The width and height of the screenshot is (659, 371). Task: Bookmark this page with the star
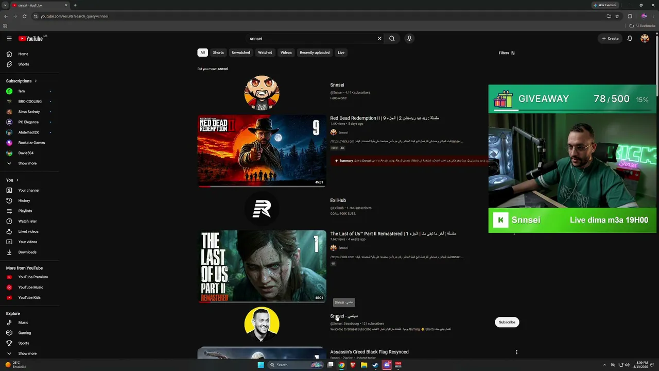point(617,16)
